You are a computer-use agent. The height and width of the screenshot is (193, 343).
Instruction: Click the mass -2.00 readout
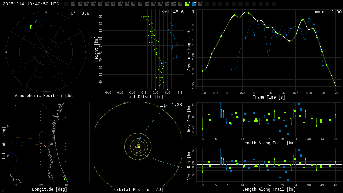coord(328,12)
